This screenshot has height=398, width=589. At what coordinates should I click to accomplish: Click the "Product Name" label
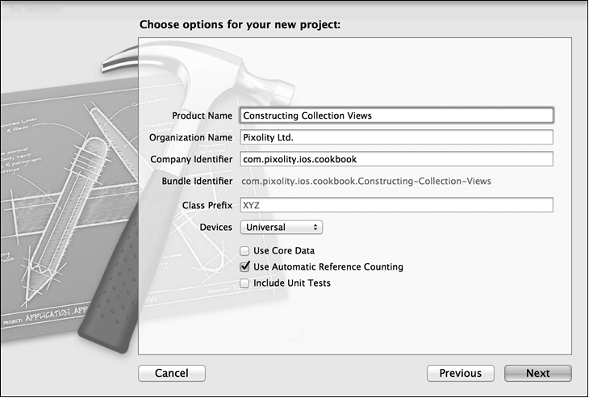(x=202, y=116)
